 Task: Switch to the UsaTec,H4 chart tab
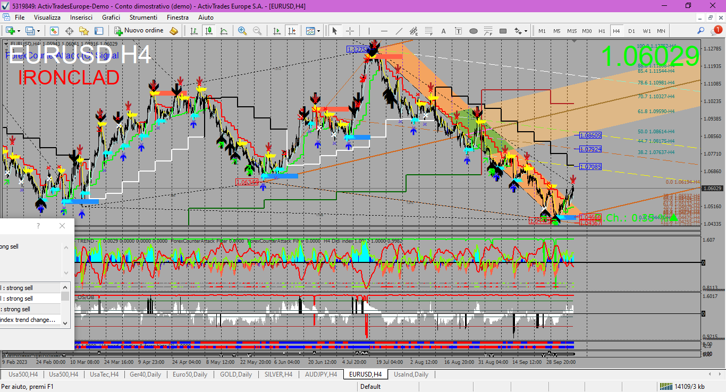click(x=104, y=374)
